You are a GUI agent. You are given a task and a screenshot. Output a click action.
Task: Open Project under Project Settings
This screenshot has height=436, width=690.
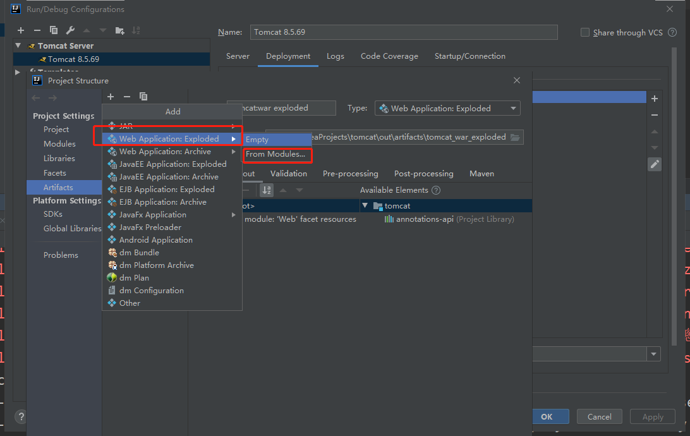coord(56,130)
